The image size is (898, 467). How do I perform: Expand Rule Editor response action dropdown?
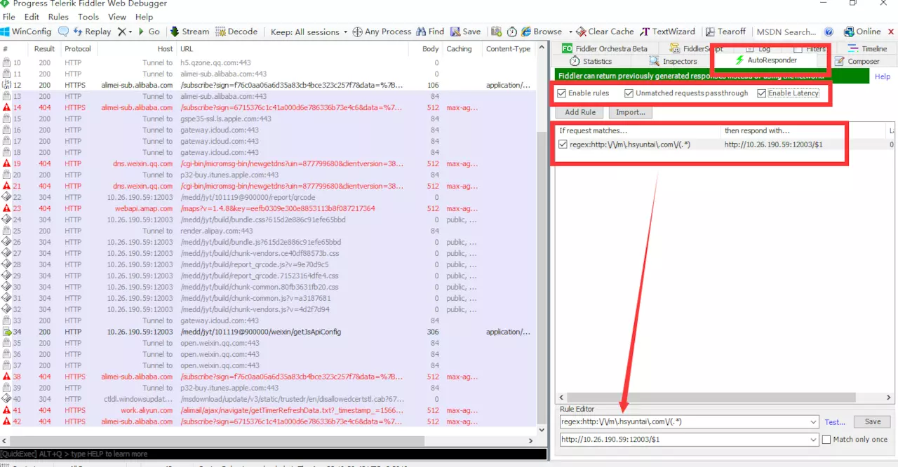(x=813, y=440)
